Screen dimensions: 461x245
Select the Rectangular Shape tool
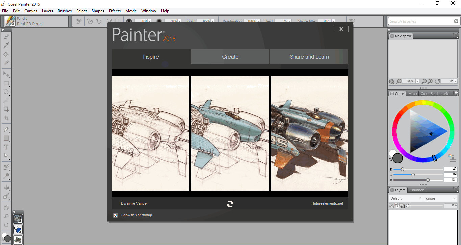6,138
